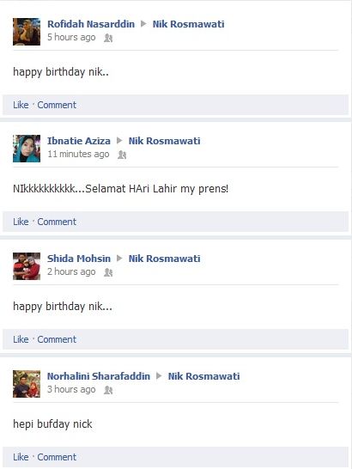This screenshot has width=352, height=469.
Task: Comment on the hepi bufday nick post
Action: click(x=57, y=457)
